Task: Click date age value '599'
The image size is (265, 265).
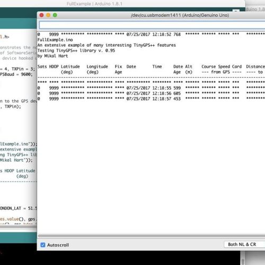Action: (x=177, y=88)
